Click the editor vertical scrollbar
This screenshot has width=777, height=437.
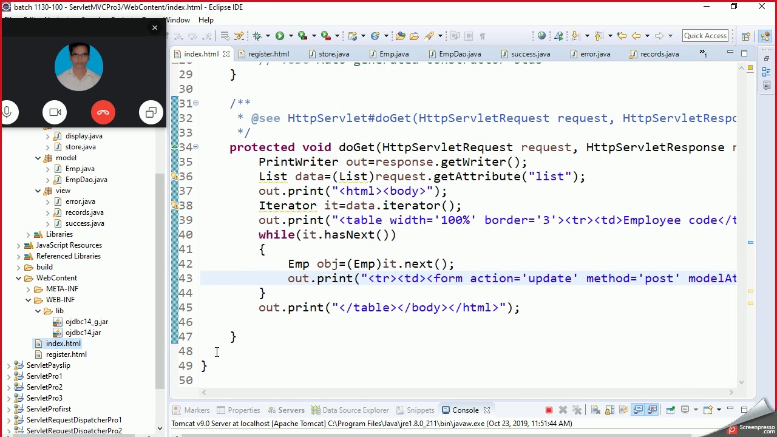741,225
